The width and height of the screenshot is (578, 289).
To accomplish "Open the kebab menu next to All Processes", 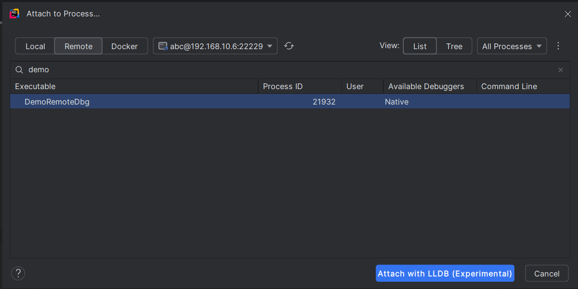I will click(558, 46).
